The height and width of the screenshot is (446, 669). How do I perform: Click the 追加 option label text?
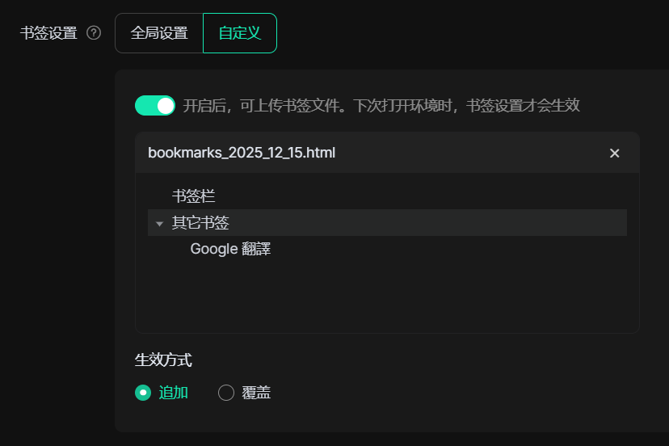click(174, 393)
